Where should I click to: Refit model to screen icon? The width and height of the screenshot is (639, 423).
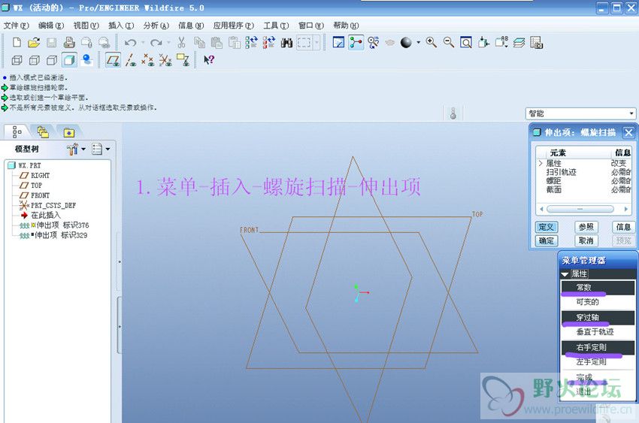[x=466, y=42]
